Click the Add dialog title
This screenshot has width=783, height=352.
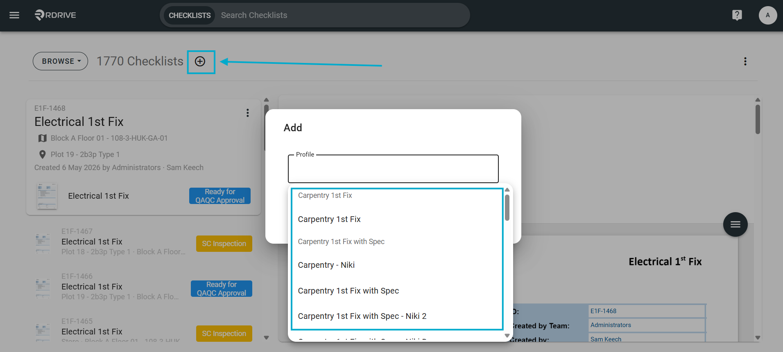293,128
